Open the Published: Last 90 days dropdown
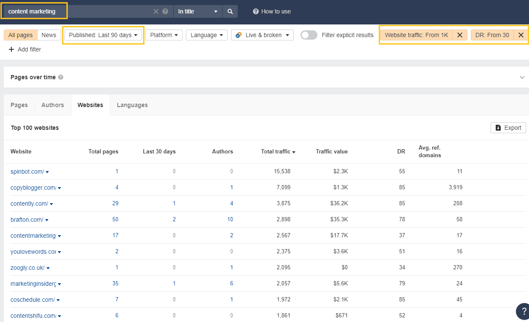Image resolution: width=529 pixels, height=322 pixels. (x=103, y=35)
